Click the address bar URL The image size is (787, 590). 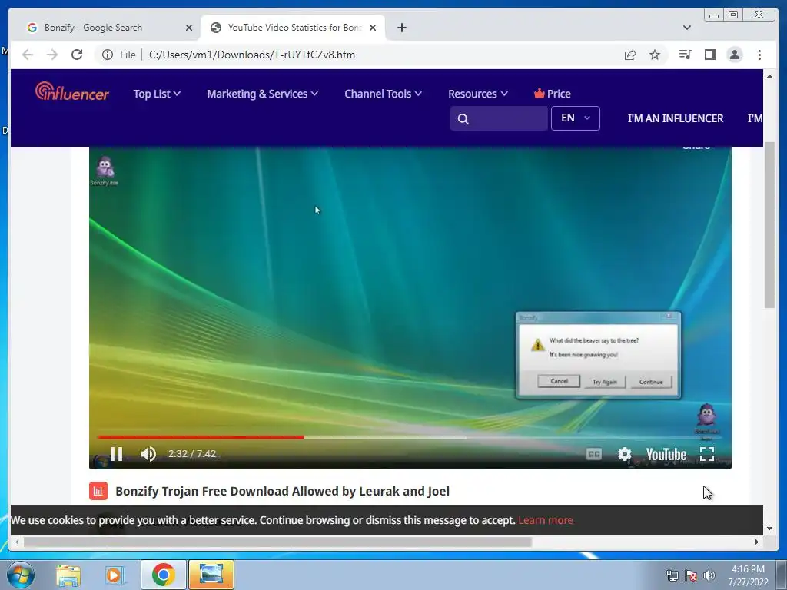(252, 55)
